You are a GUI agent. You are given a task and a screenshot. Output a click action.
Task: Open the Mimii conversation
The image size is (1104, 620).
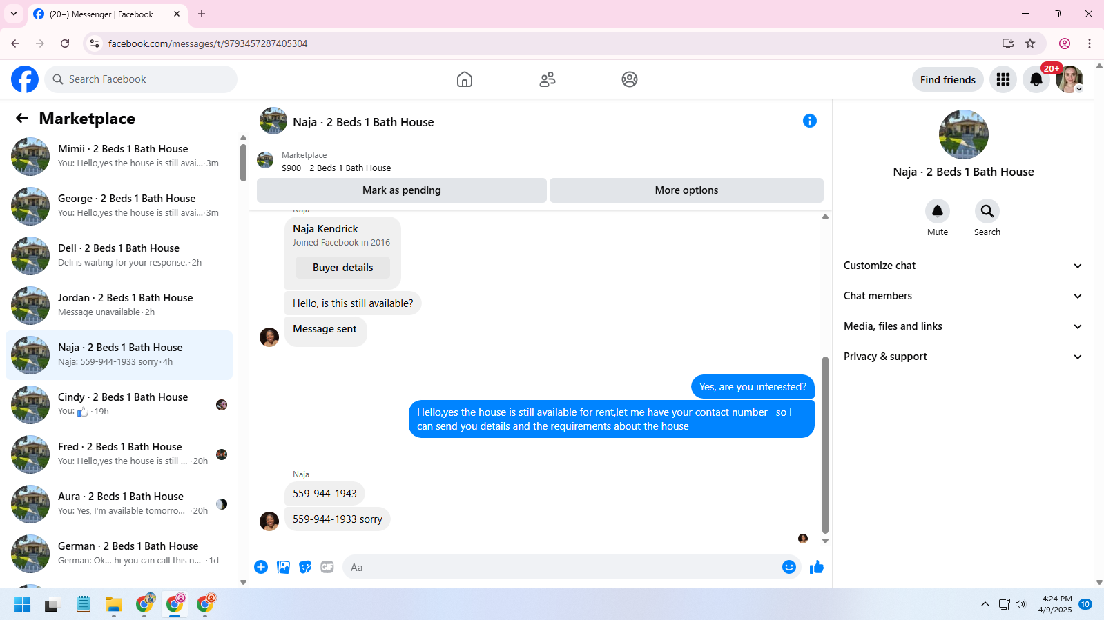tap(119, 157)
